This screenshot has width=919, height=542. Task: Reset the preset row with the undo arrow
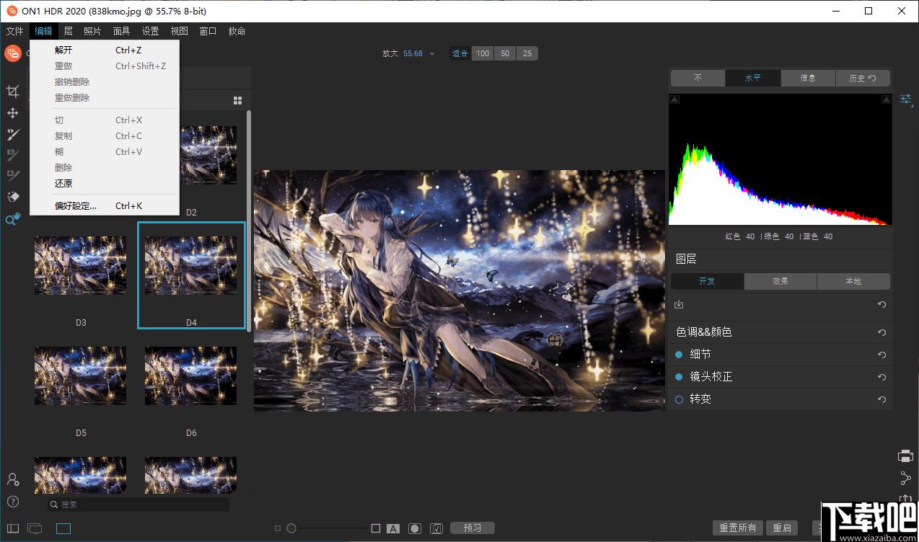[x=881, y=305]
